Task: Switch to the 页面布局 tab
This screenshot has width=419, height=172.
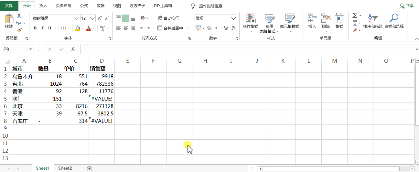Action: coord(64,6)
